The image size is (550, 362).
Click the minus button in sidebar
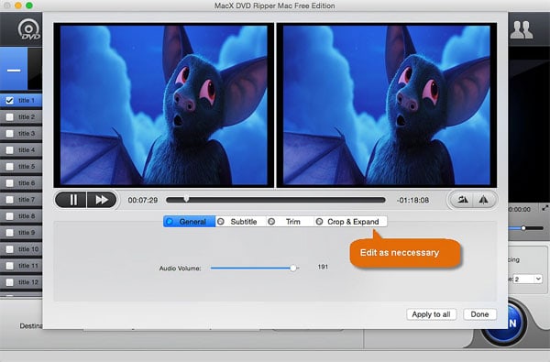pyautogui.click(x=14, y=70)
